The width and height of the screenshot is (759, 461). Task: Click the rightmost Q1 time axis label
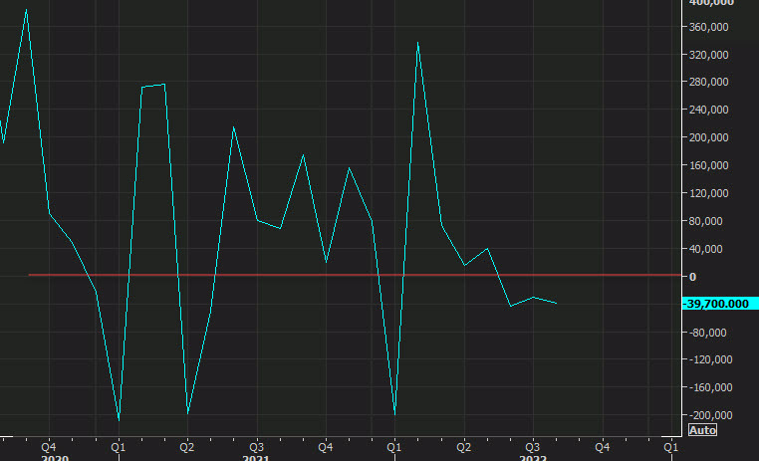pos(671,446)
